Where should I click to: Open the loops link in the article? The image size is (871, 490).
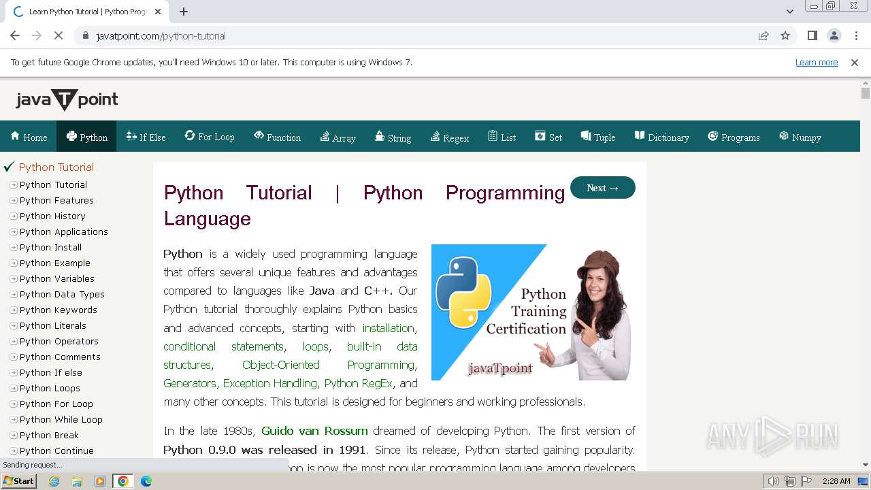tap(316, 346)
